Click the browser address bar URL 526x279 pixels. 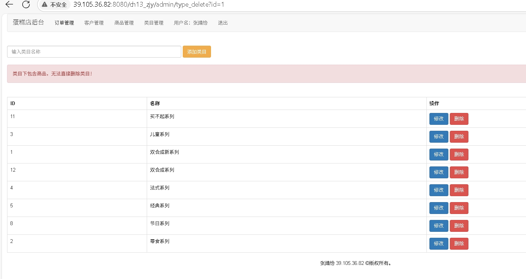tap(149, 4)
